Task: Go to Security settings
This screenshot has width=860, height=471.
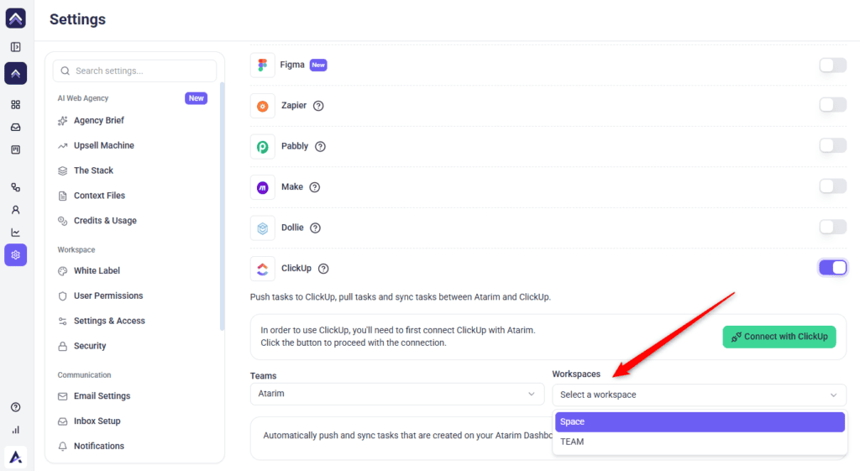Action: click(x=90, y=346)
